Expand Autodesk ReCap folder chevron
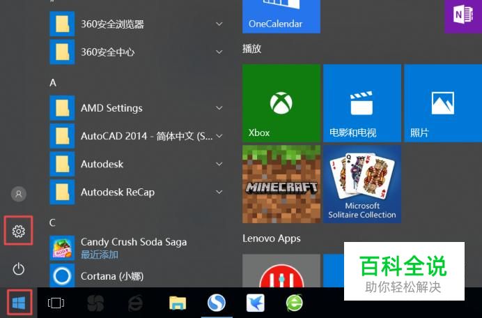 tap(219, 192)
